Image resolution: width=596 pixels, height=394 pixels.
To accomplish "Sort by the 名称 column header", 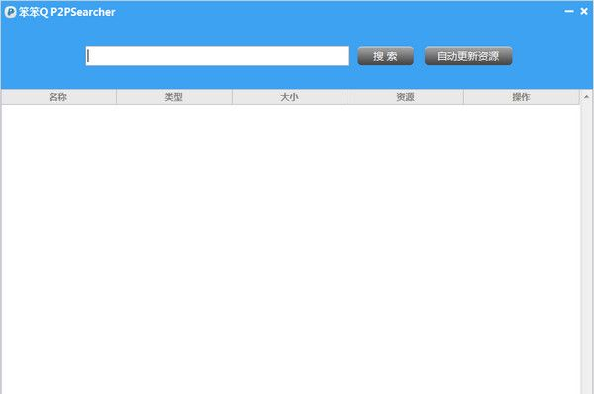I will pos(58,97).
